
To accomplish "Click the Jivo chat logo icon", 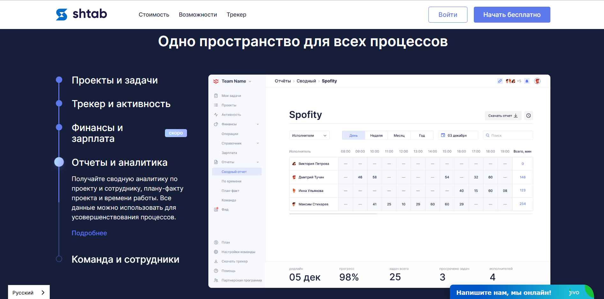I will point(574,293).
